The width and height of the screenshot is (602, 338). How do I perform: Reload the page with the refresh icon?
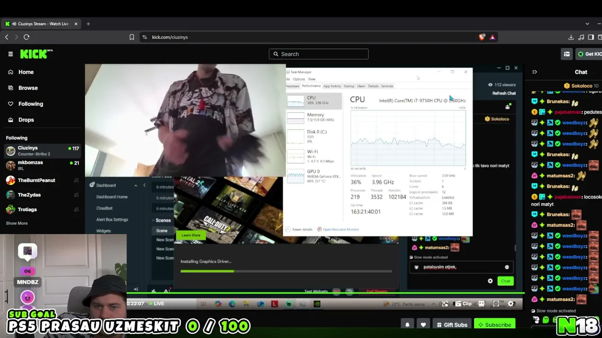[26, 37]
